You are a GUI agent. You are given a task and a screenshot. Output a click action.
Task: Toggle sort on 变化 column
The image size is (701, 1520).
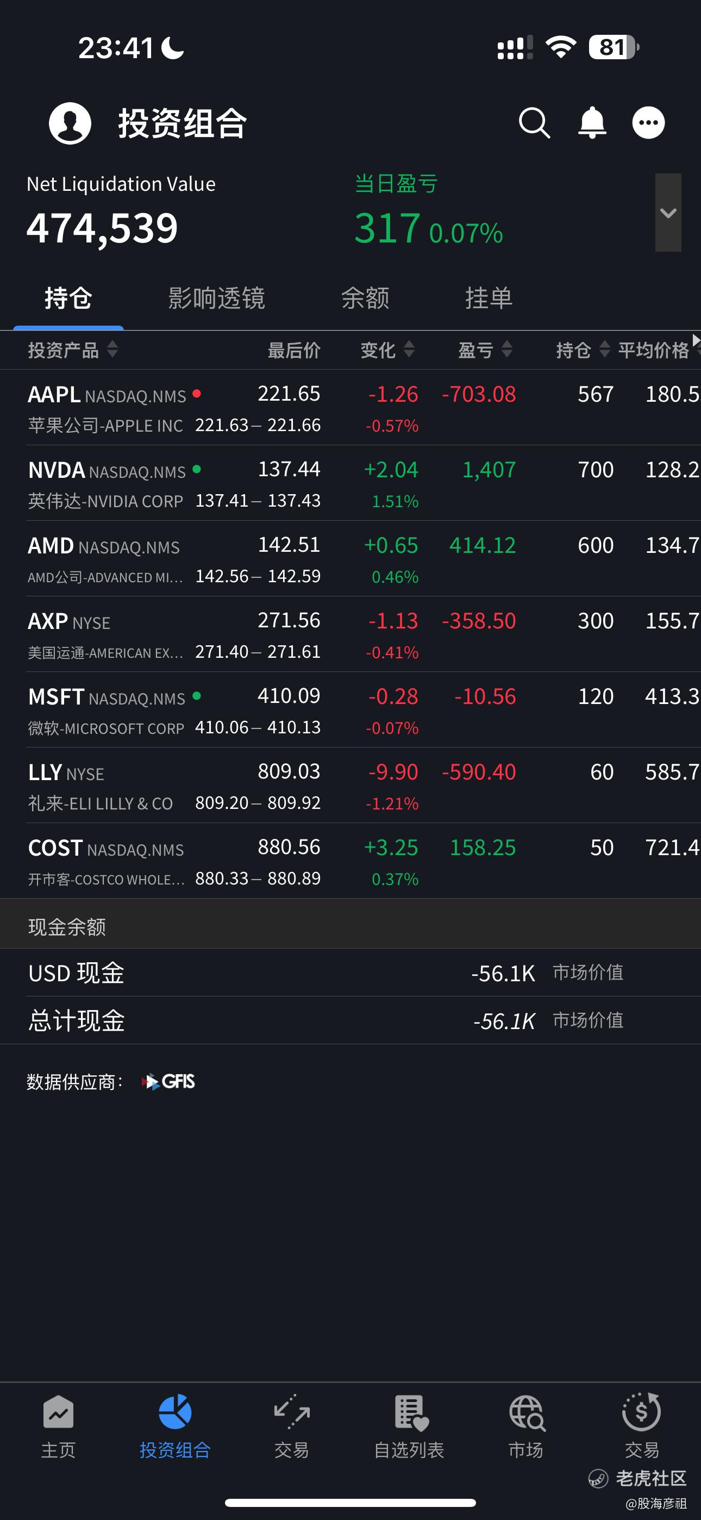pos(409,350)
